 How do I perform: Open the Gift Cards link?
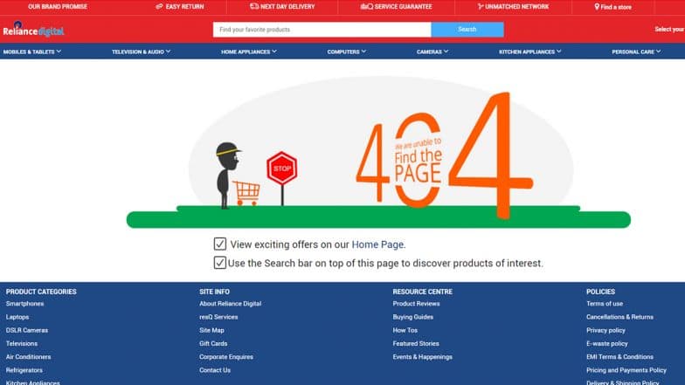pyautogui.click(x=213, y=344)
